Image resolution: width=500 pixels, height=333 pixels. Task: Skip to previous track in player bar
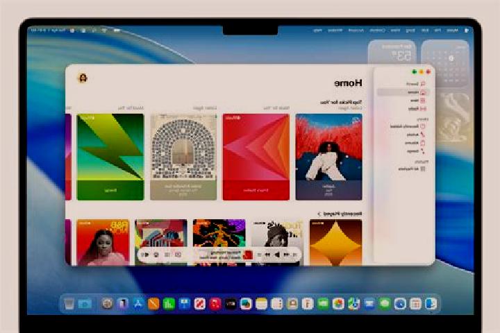click(287, 255)
